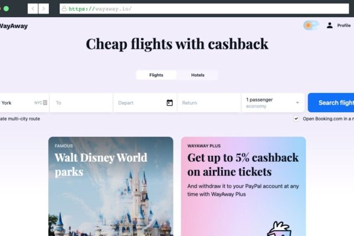This screenshot has width=354, height=236.
Task: Click the NYC airport code badge icon
Action: tap(45, 103)
